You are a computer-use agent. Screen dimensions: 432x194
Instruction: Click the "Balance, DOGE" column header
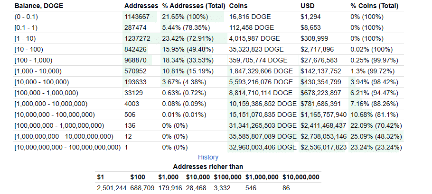coord(39,6)
